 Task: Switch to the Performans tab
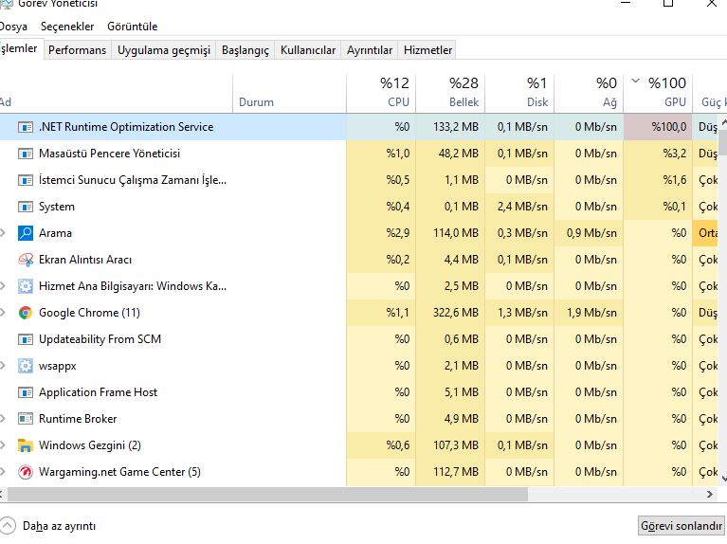pyautogui.click(x=78, y=50)
